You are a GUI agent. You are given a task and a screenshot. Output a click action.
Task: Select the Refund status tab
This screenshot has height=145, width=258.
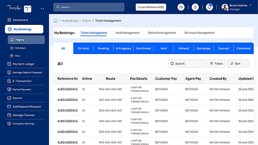(x=183, y=48)
